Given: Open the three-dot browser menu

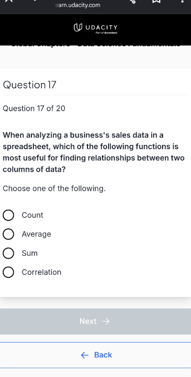Looking at the screenshot, I should click(182, 1).
